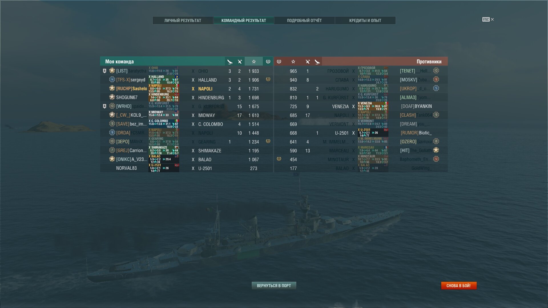
Task: Select enemy player [DOAF]BYANKIN row
Action: (361, 106)
